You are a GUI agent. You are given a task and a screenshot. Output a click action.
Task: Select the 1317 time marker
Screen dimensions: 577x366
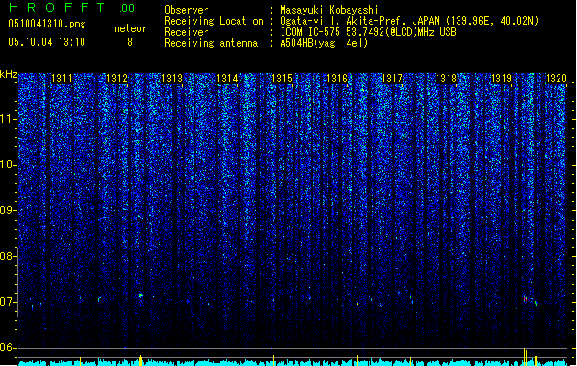(x=393, y=79)
